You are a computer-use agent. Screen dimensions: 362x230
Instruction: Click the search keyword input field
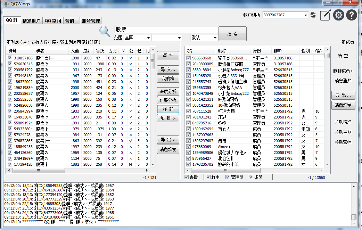click(x=166, y=30)
